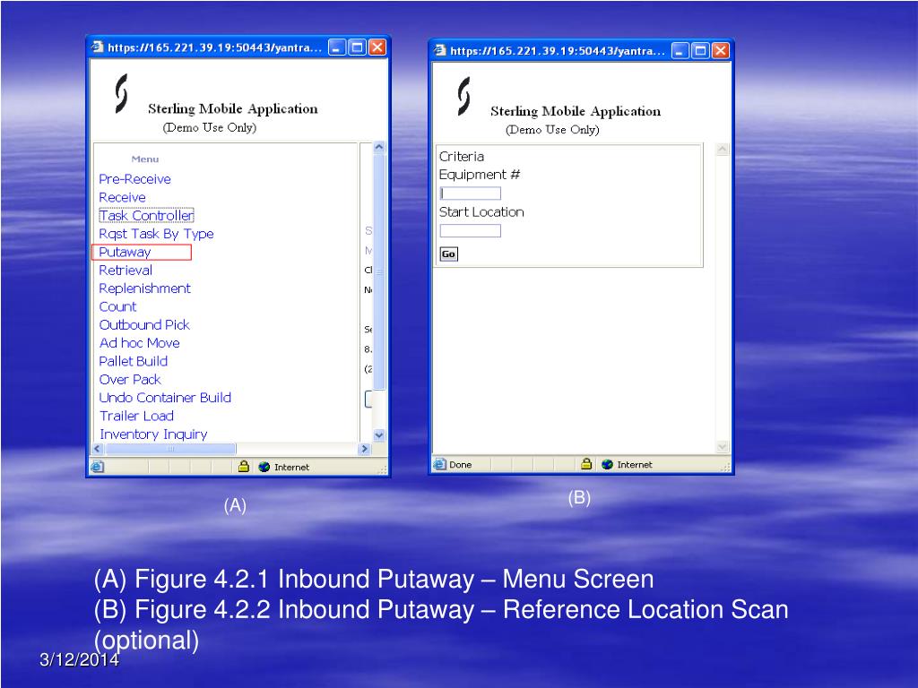Focus the Start Location input field
918x688 pixels.
click(x=470, y=230)
